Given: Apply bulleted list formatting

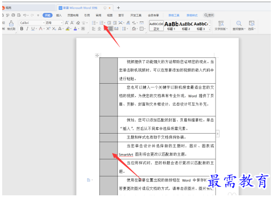Looking at the screenshot, I should pos(94,23).
